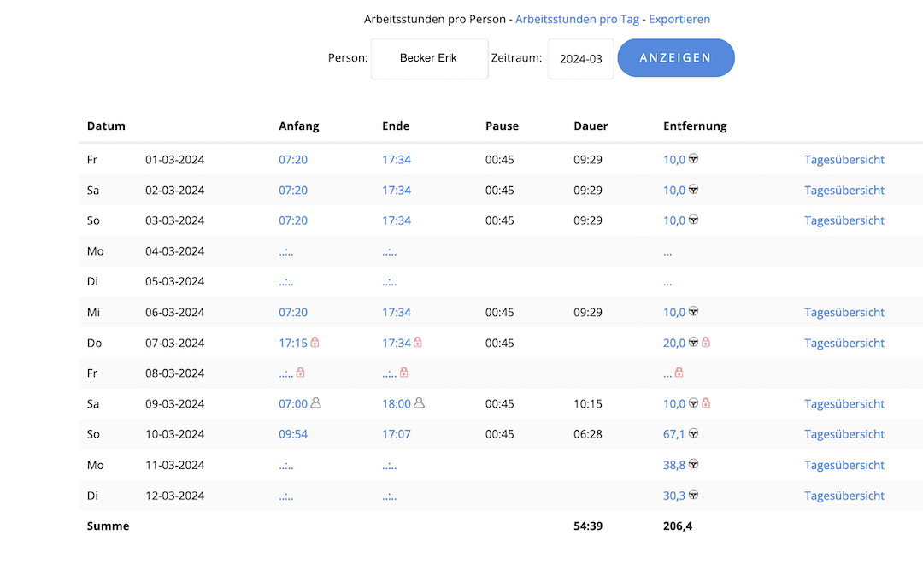Click empty end time for 04-03-2024
The width and height of the screenshot is (923, 564).
pos(390,251)
